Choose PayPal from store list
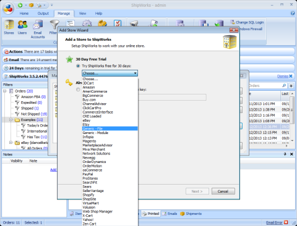297x226 pixels. click(110, 174)
